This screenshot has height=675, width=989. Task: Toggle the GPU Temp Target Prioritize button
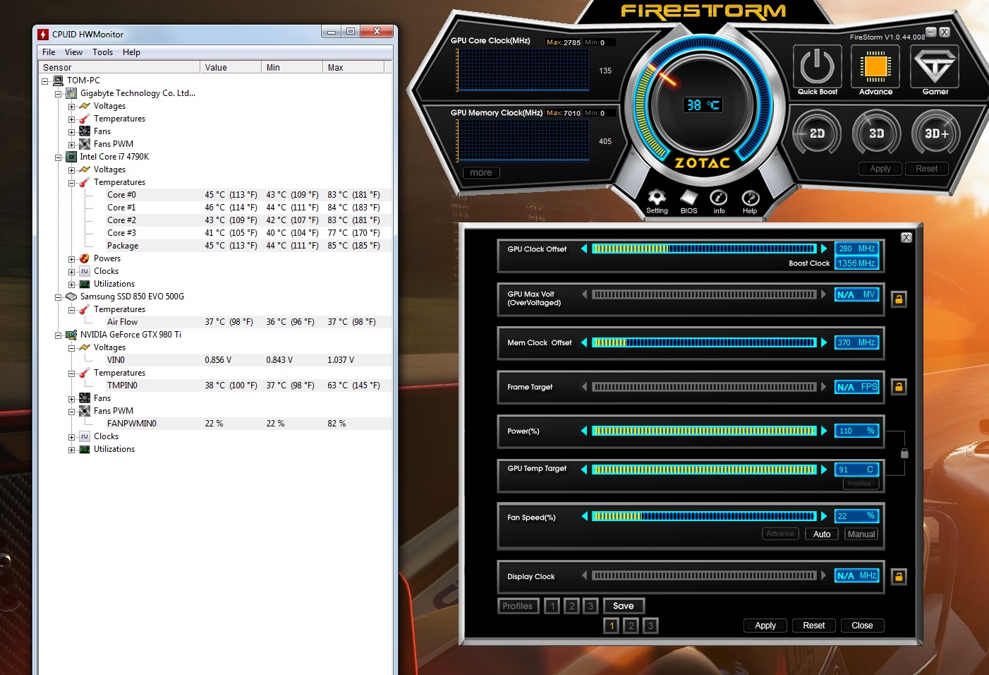point(859,484)
